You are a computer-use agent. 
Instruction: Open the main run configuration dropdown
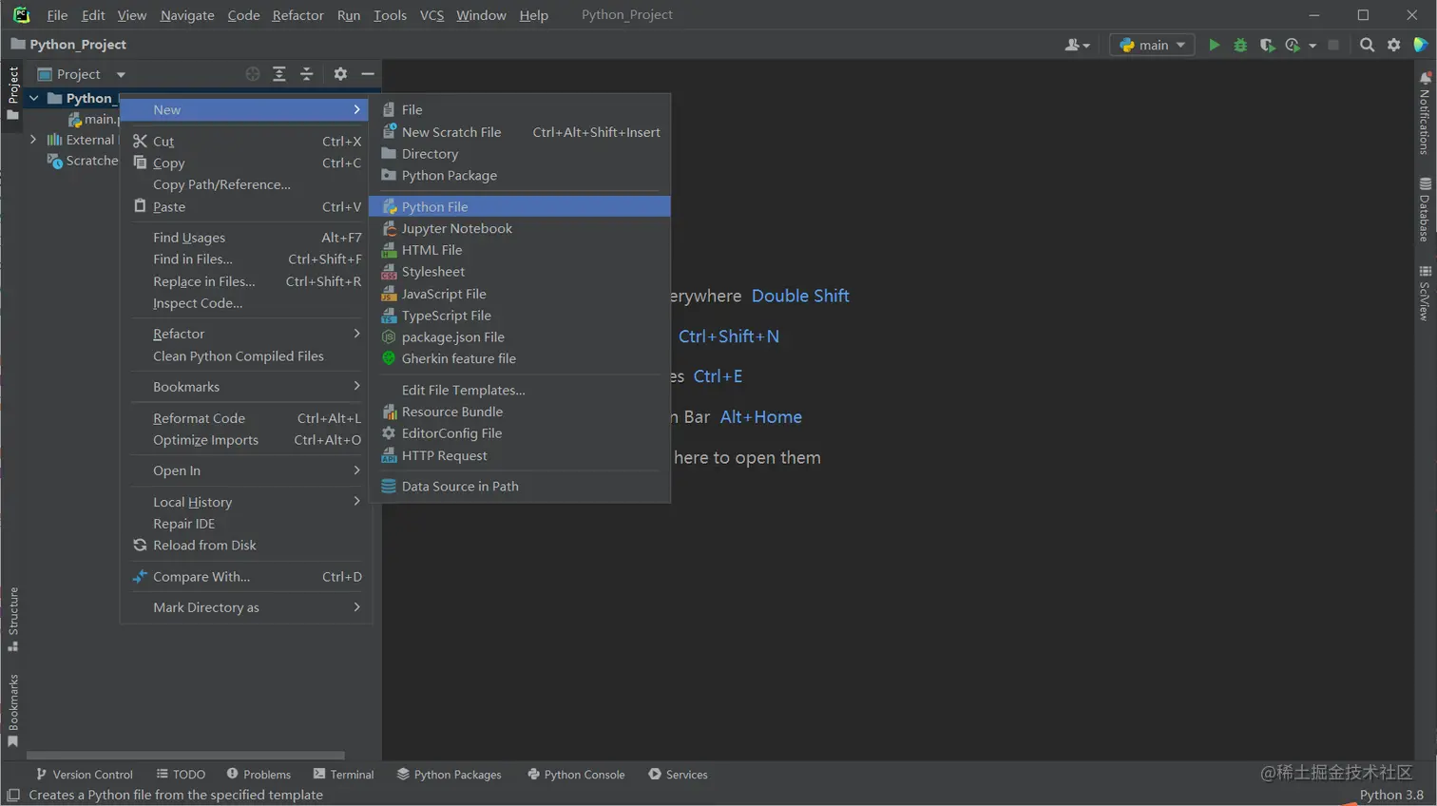[1153, 45]
